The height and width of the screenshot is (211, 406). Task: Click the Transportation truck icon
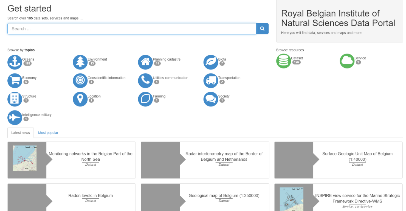[211, 81]
